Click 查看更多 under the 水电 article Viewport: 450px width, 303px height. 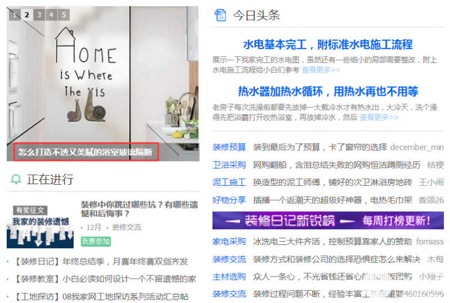pos(321,70)
